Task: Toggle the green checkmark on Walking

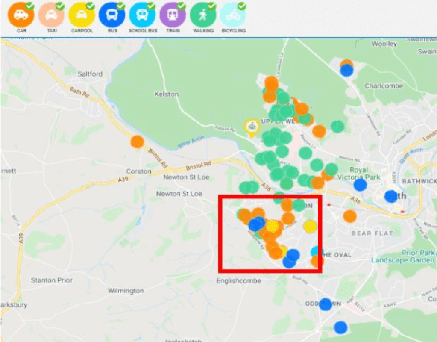Action: (212, 6)
